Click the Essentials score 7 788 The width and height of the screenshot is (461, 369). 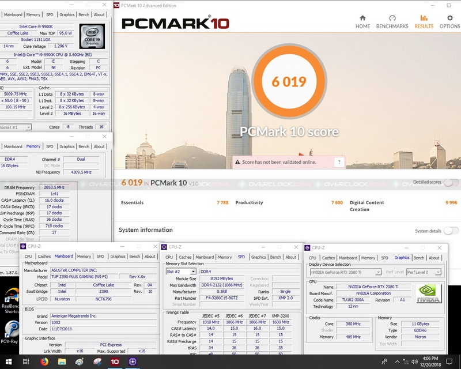(x=222, y=202)
